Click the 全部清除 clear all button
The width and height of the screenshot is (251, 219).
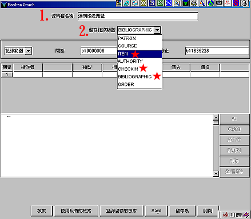pyautogui.click(x=234, y=172)
